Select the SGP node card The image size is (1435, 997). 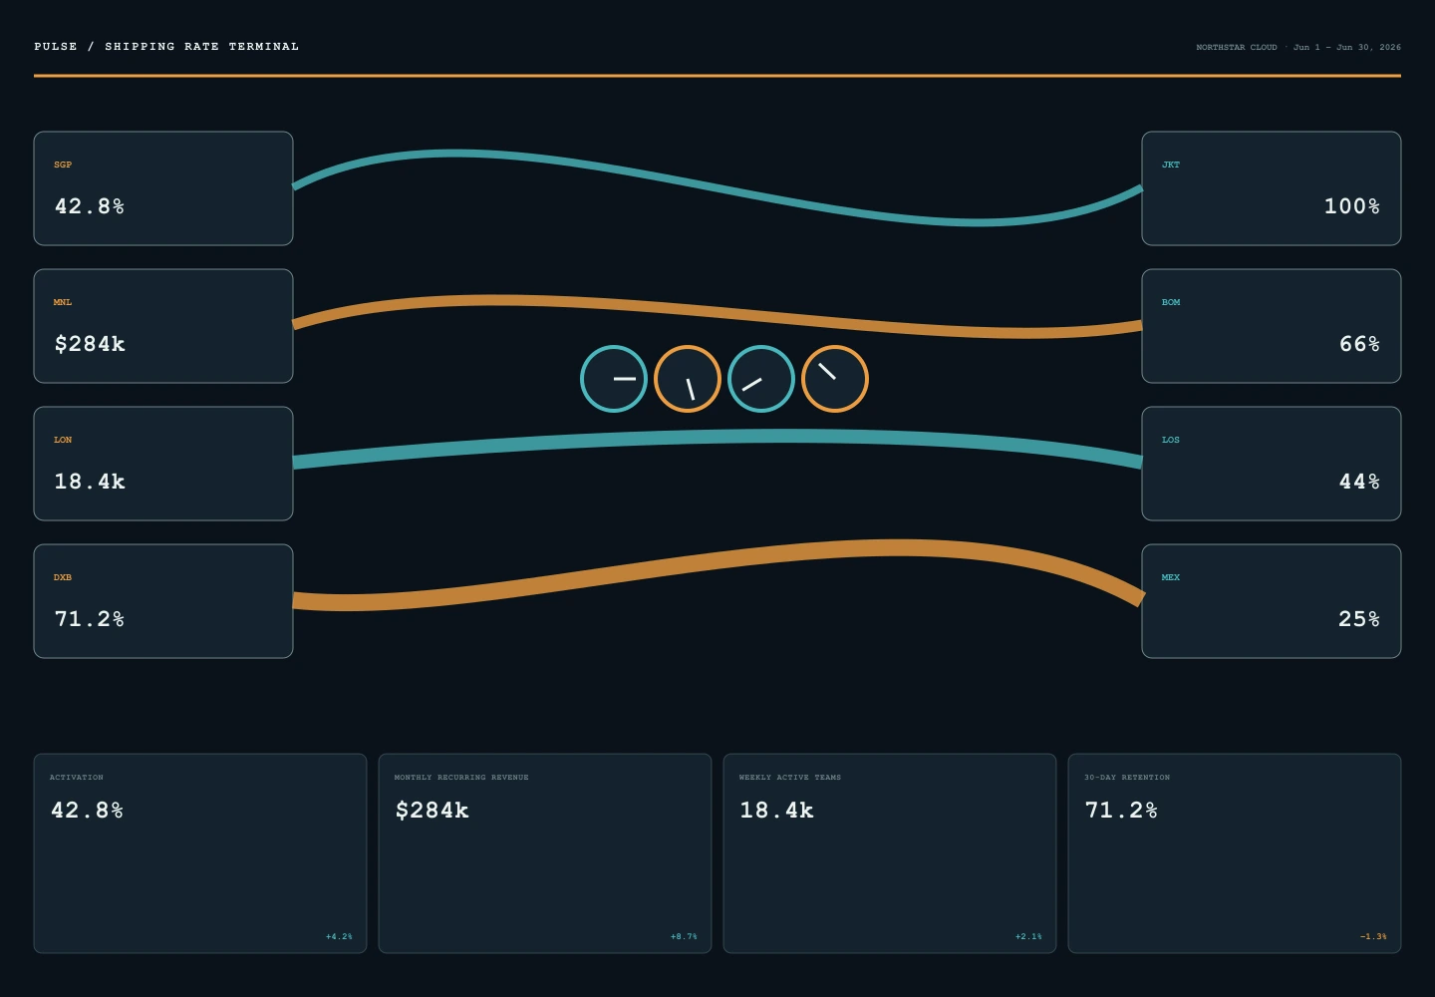click(x=163, y=188)
